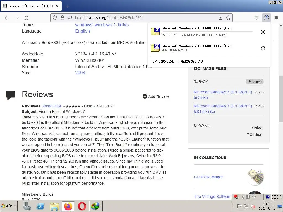Viewport: 283px width, 212px height.
Task: Open reviewer arcadian66 profile
Action: tap(52, 106)
